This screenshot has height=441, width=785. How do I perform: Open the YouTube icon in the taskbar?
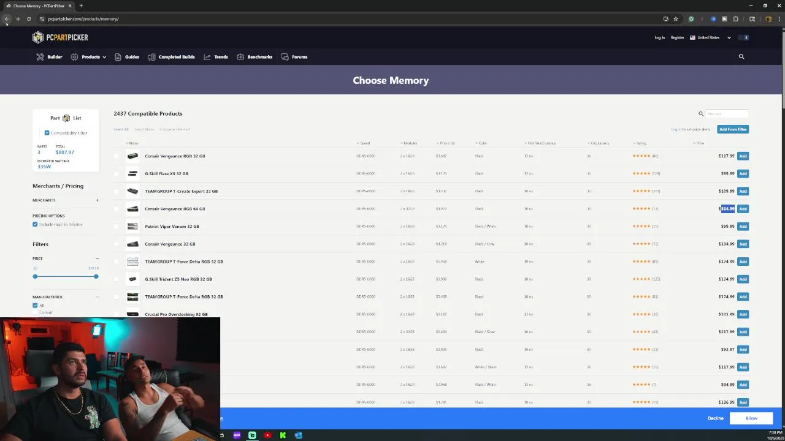pos(267,435)
